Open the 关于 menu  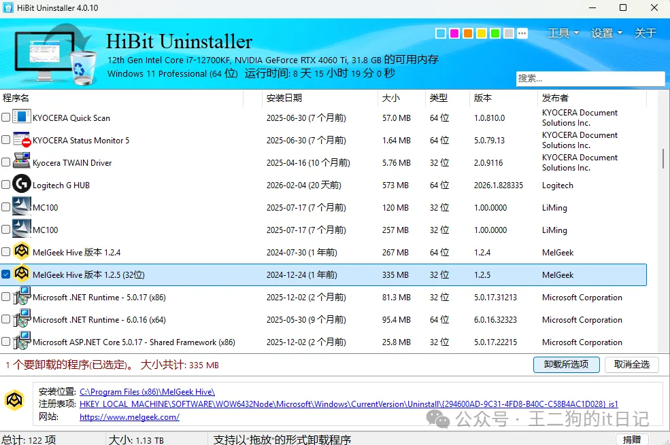(646, 33)
